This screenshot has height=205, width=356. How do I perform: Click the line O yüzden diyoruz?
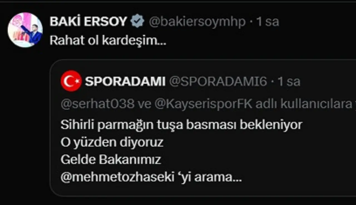pos(112,143)
